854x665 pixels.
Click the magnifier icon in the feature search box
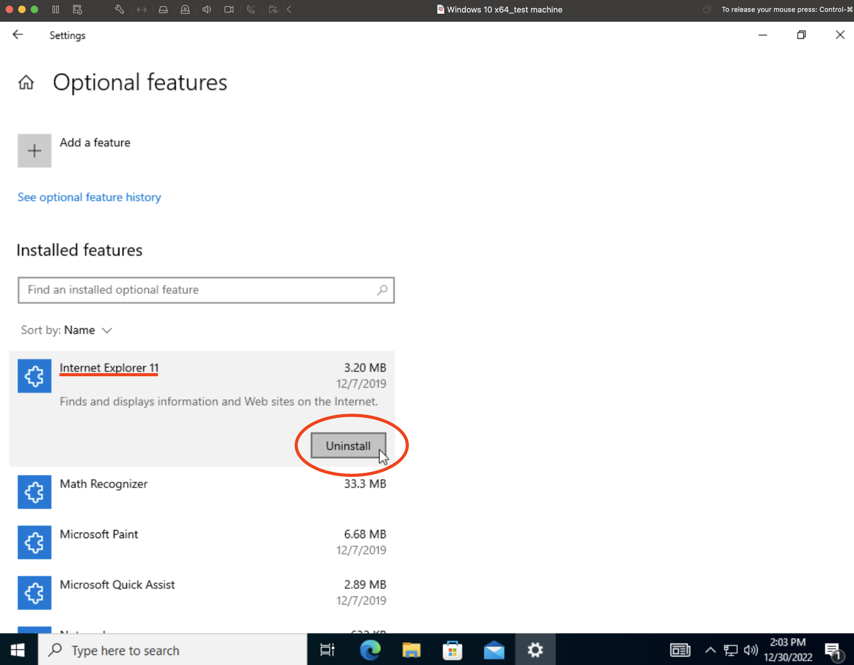click(x=382, y=290)
